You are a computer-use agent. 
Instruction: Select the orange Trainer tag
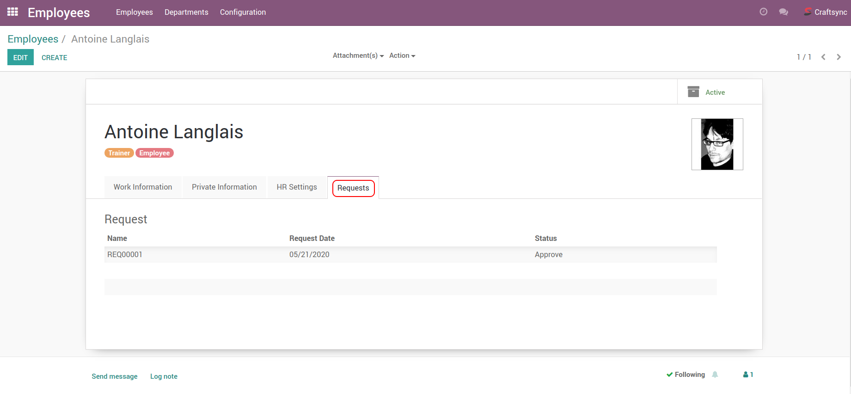click(119, 153)
